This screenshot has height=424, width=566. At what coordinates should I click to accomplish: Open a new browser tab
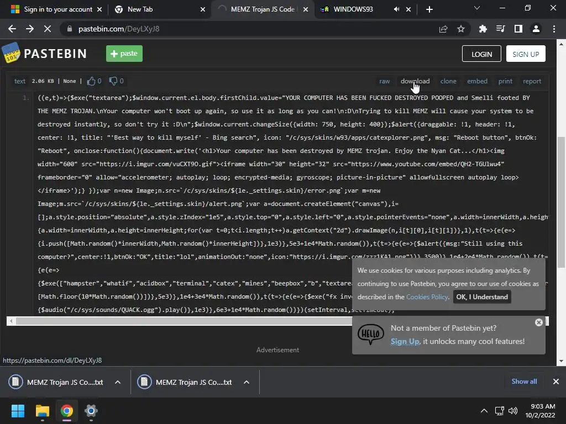[x=429, y=9]
